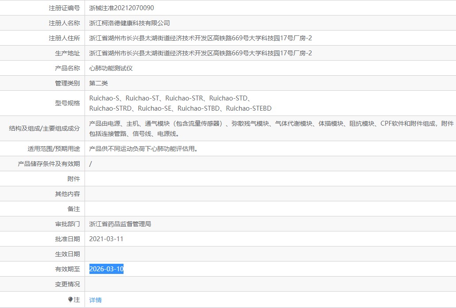The height and width of the screenshot is (308, 456).
Task: Click the 产品名称 label
Action: click(67, 68)
